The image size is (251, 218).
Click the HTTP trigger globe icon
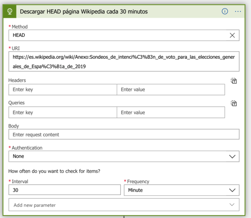(x=10, y=12)
